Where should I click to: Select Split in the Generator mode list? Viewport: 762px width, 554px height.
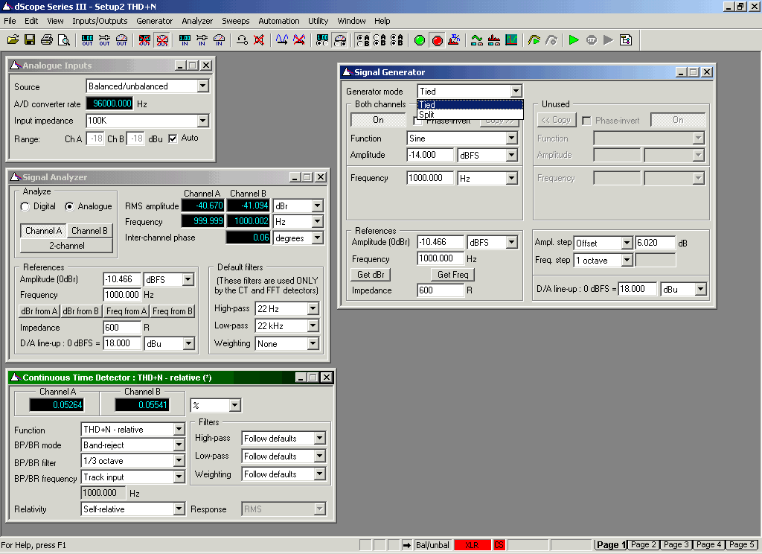tap(470, 115)
